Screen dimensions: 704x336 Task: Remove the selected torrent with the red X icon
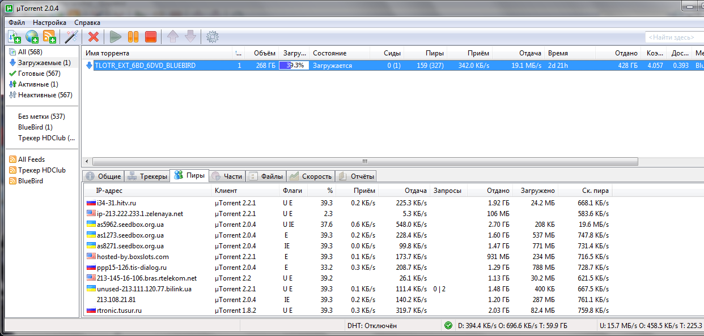[x=94, y=37]
